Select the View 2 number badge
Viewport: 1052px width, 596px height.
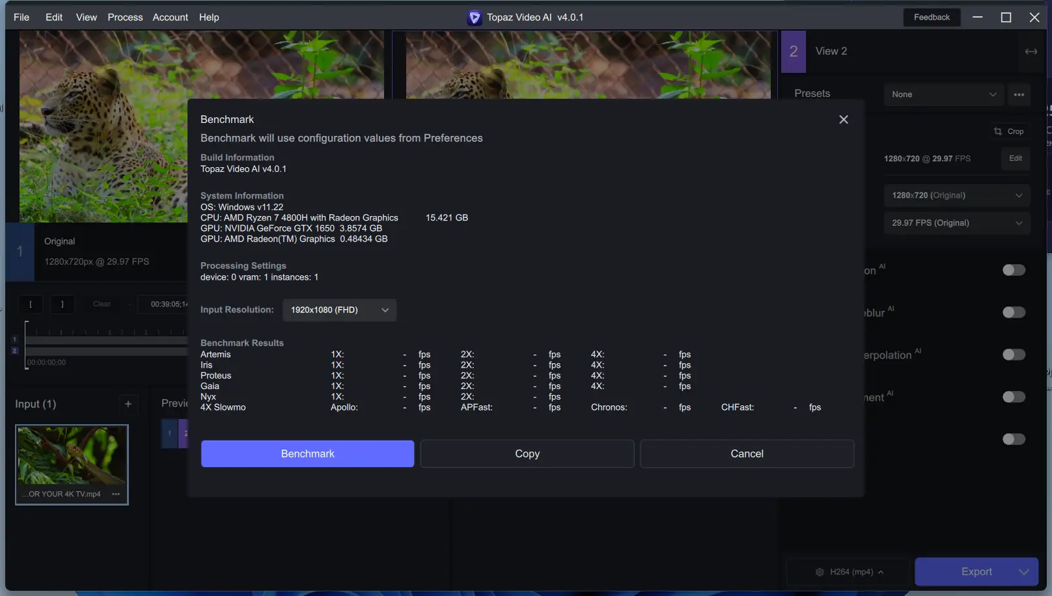(x=794, y=51)
